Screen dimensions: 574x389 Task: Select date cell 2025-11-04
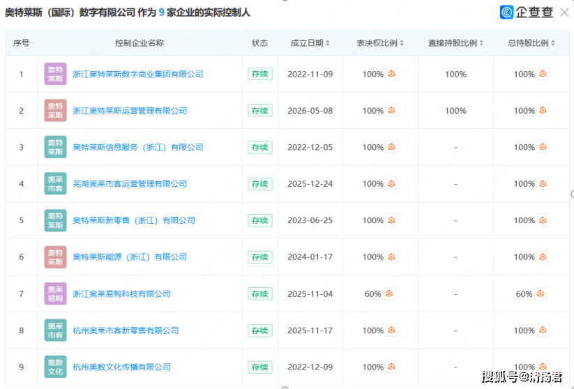[x=310, y=293]
